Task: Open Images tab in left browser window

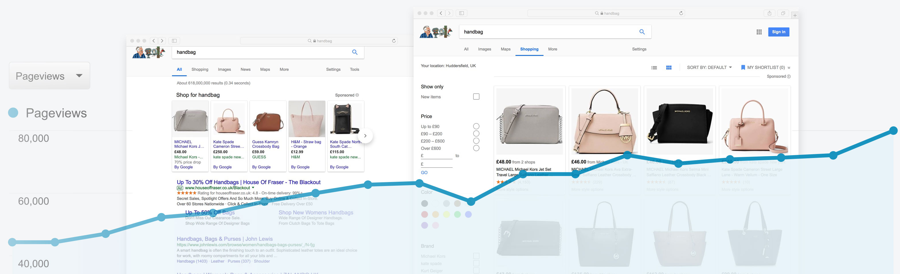Action: (224, 70)
